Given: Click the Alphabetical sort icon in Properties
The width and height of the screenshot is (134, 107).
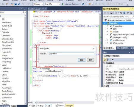Looking at the screenshot, I should pyautogui.click(x=108, y=59).
